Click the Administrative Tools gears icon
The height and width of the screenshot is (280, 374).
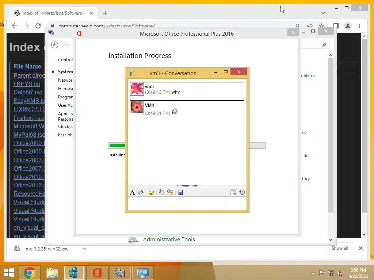pyautogui.click(x=134, y=240)
